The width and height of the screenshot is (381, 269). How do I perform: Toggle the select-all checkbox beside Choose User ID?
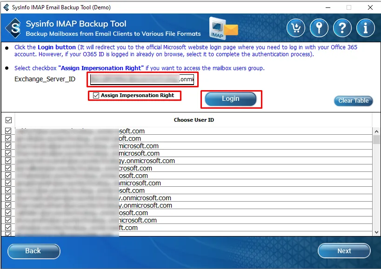tap(8, 120)
